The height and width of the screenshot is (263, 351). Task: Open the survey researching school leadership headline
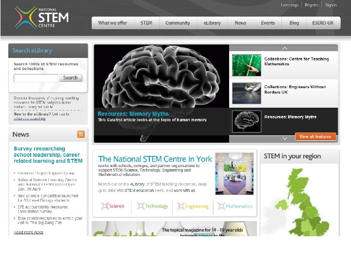click(x=48, y=155)
